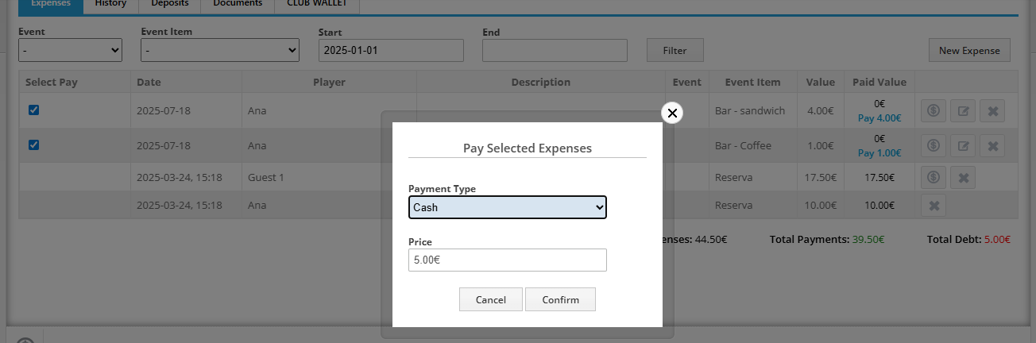Switch to the History tab
Viewport: 1036px width, 343px height.
110,4
